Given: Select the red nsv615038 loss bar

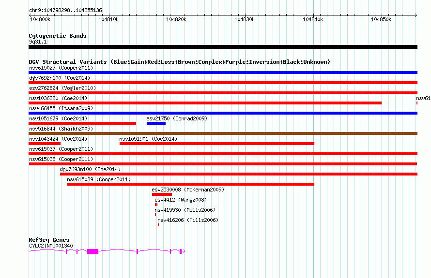Looking at the screenshot, I should pyautogui.click(x=223, y=164).
